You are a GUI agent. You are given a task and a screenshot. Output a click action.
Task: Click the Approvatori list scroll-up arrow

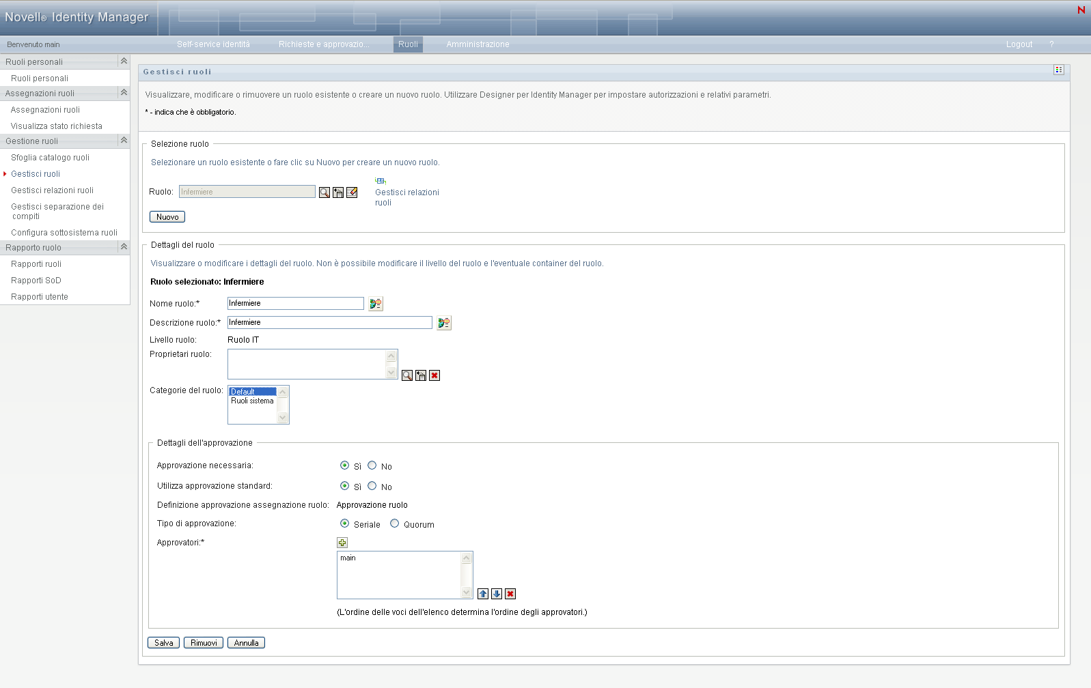(x=467, y=558)
